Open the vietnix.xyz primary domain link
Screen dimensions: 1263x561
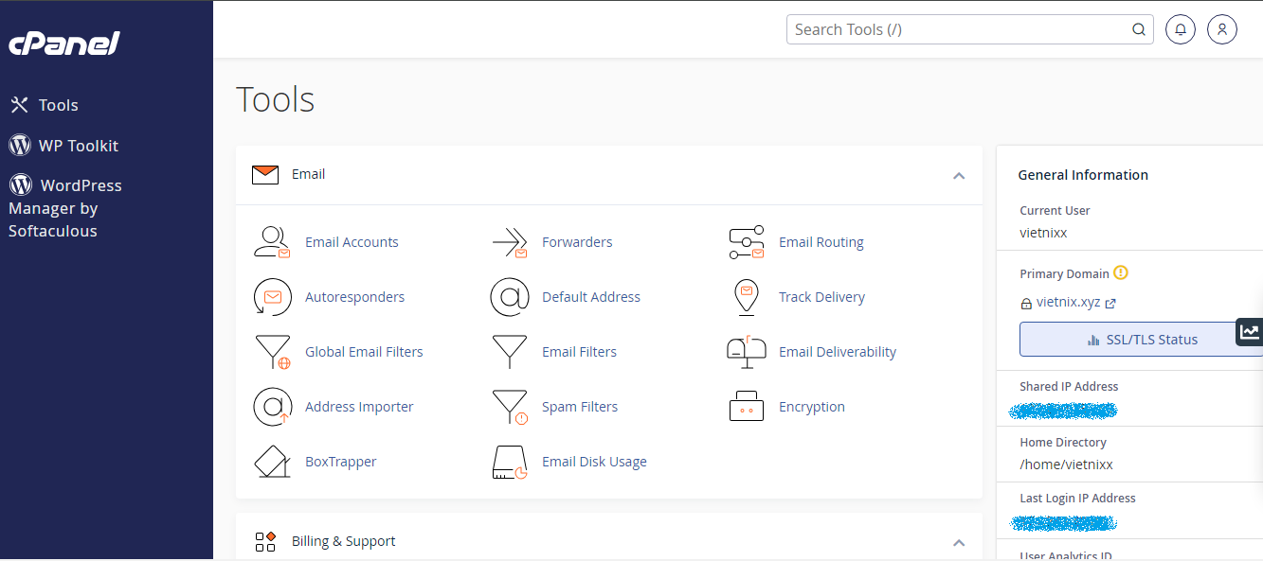(1068, 303)
